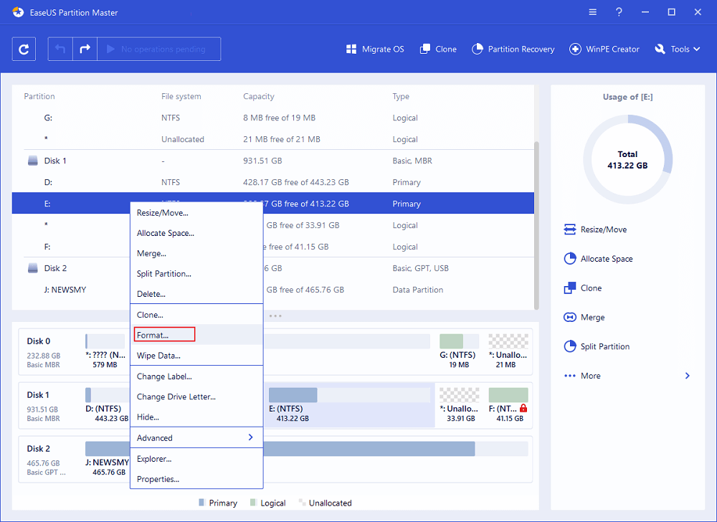The image size is (717, 522).
Task: Select Wipe Data... in context menu
Action: [x=158, y=356]
